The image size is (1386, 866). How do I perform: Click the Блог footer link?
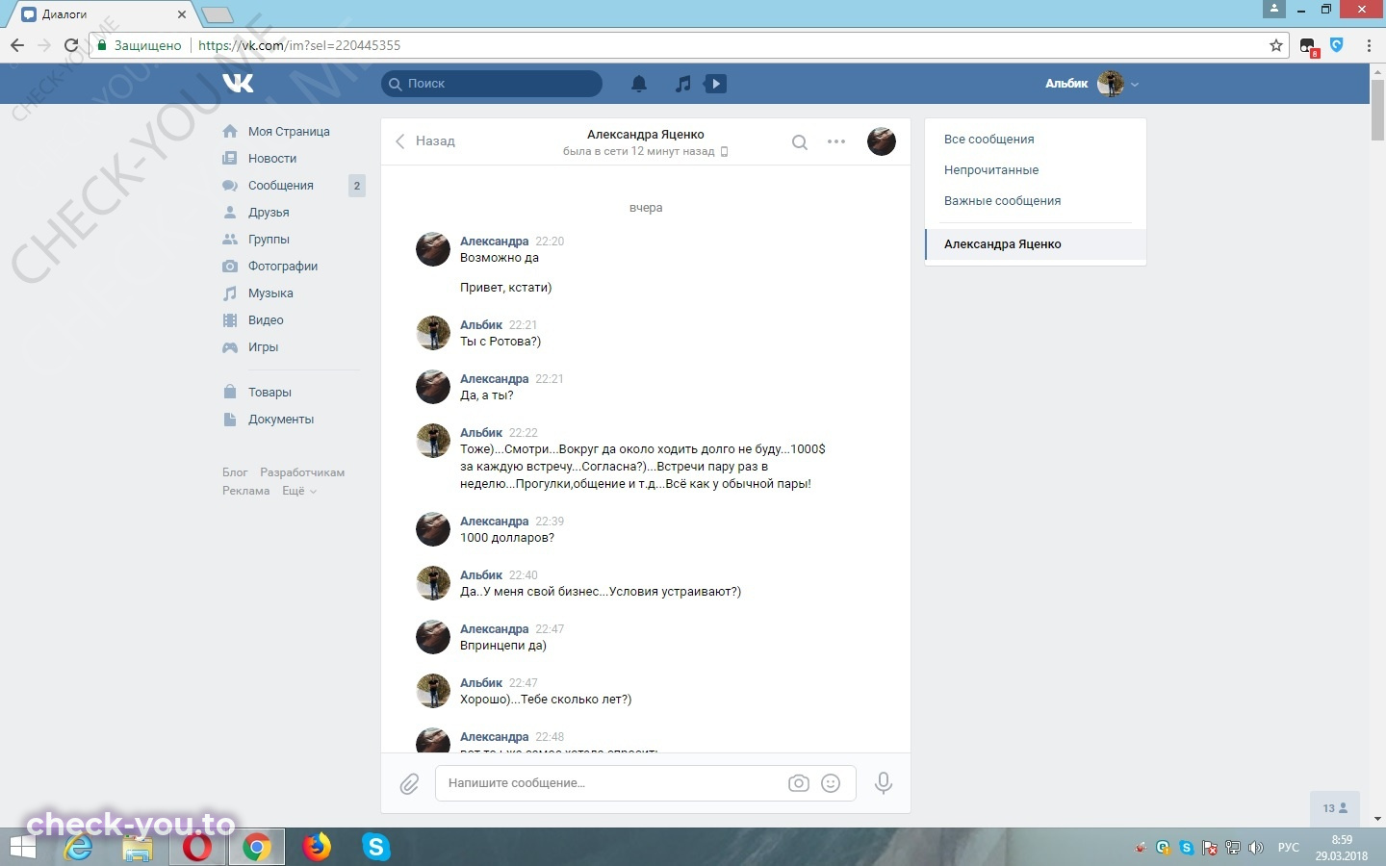(235, 472)
